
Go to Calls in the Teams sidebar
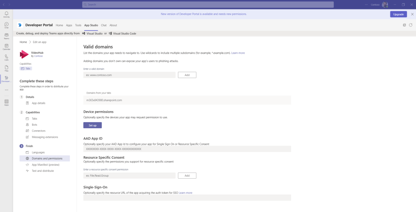pyautogui.click(x=7, y=57)
